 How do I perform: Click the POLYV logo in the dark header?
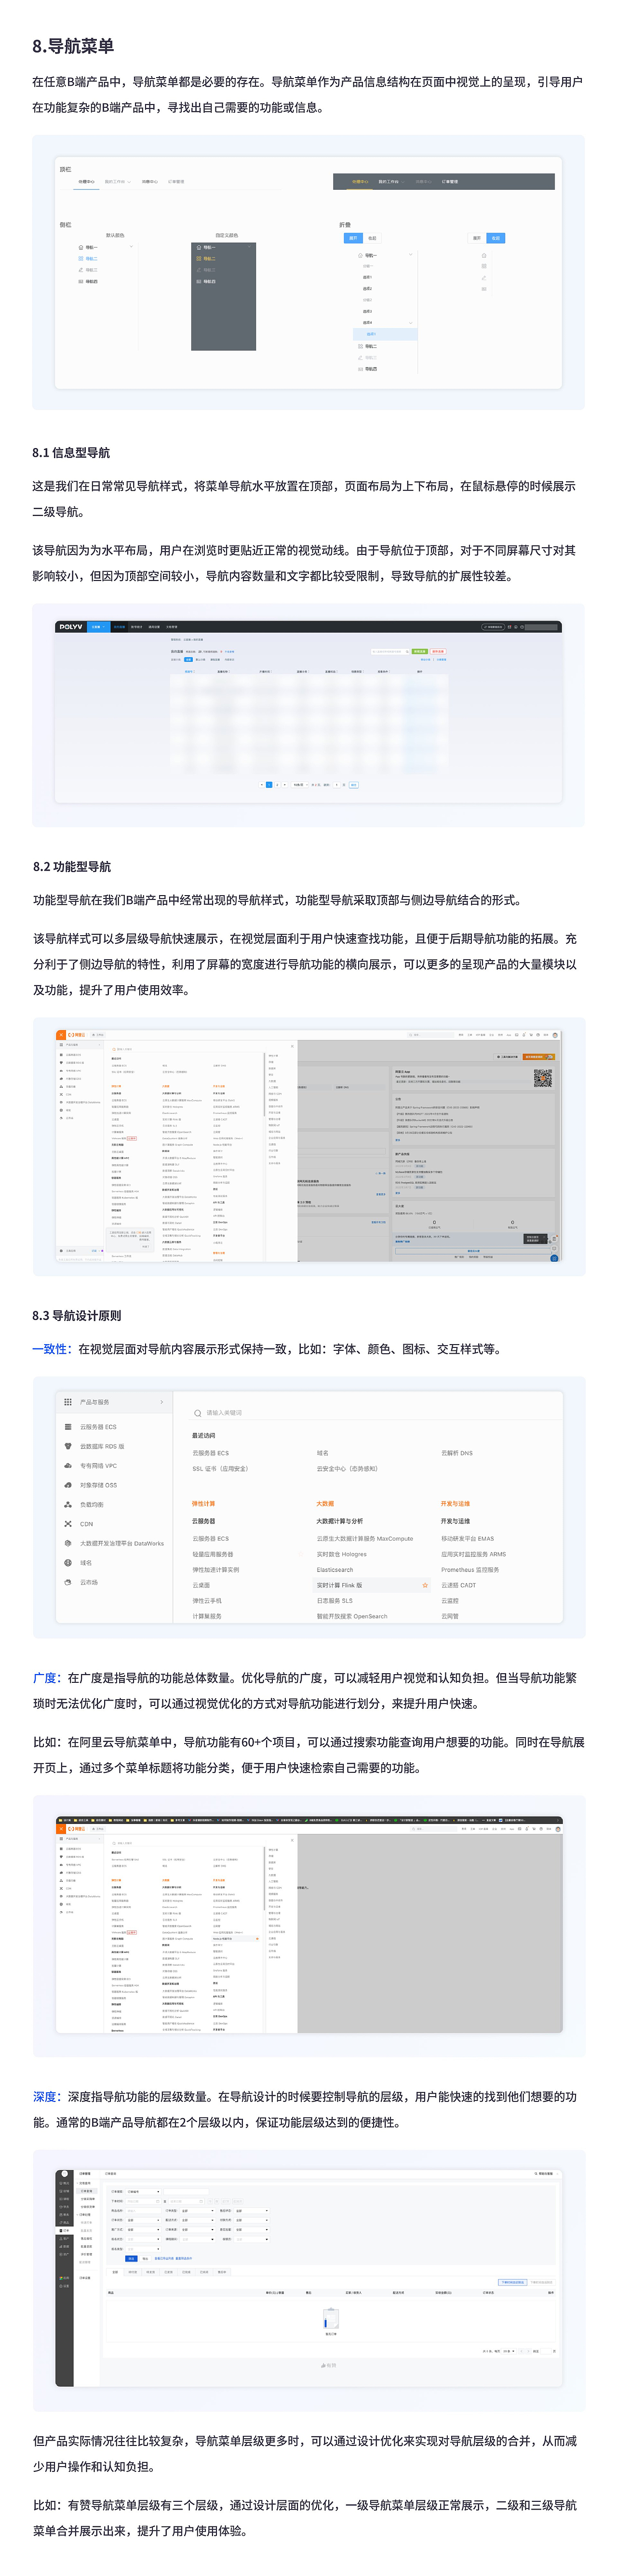[x=71, y=627]
